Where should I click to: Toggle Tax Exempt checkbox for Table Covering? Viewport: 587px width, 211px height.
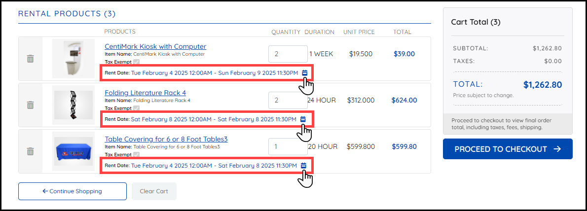[137, 154]
